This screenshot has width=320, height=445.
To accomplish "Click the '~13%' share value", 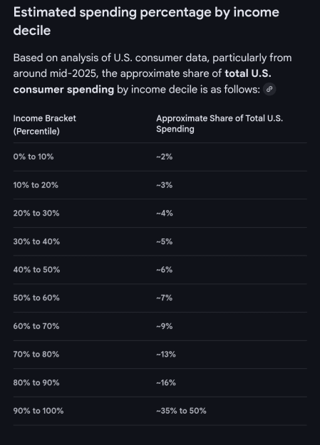I will point(166,354).
